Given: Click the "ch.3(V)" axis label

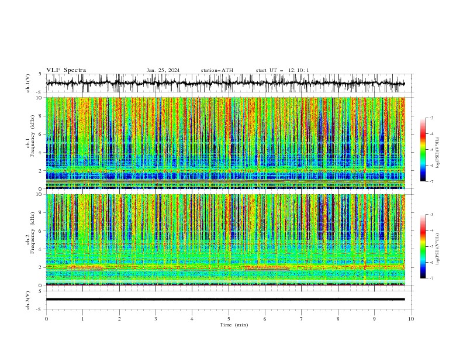Looking at the screenshot, I should point(28,300).
